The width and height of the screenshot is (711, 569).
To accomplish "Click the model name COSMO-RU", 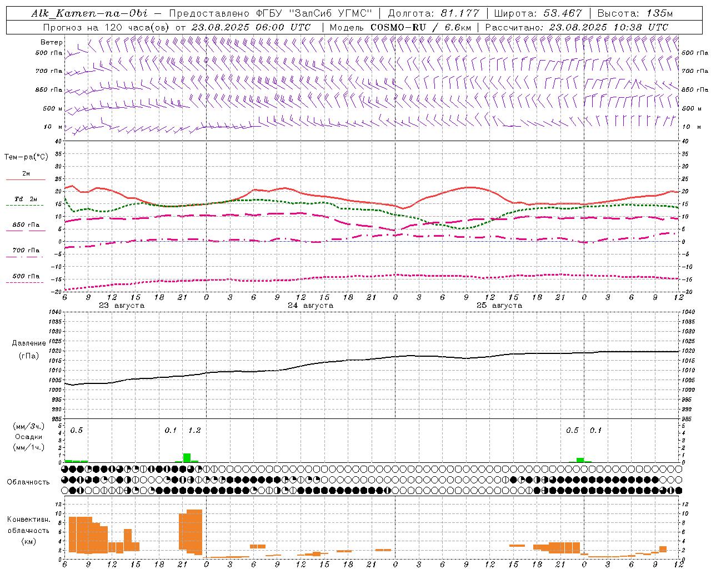I will [399, 27].
